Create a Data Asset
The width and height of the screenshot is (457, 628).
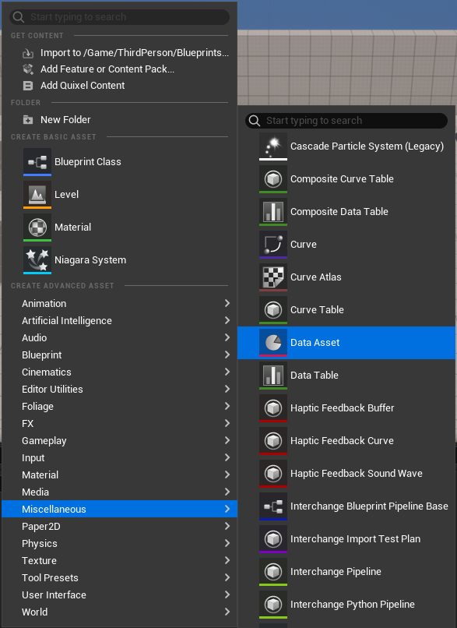point(346,343)
